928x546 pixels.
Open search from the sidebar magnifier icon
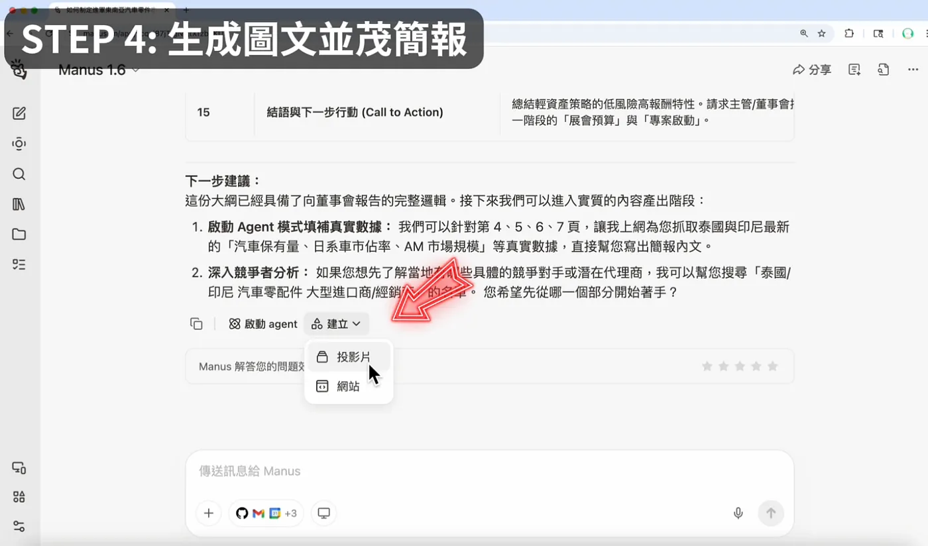(19, 174)
